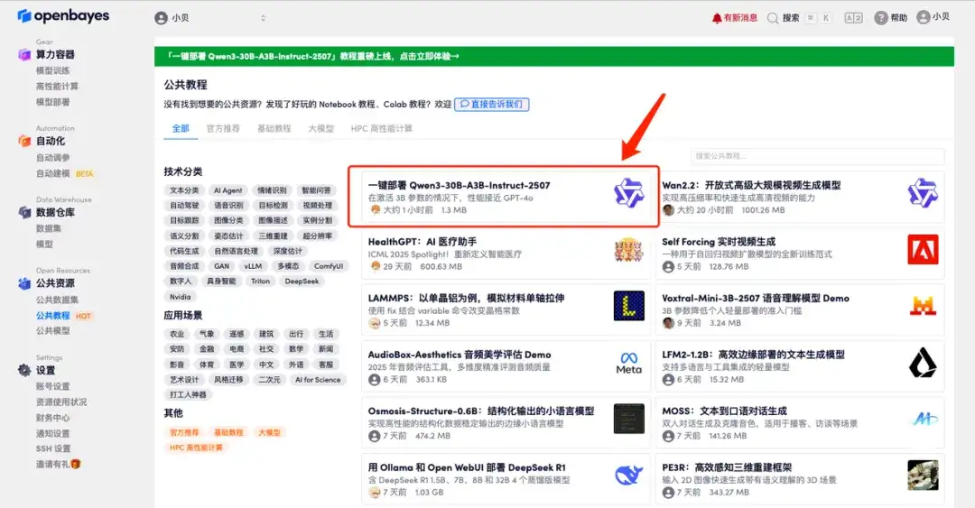Click the 数据仓库 section icon
975x508 pixels.
click(24, 213)
